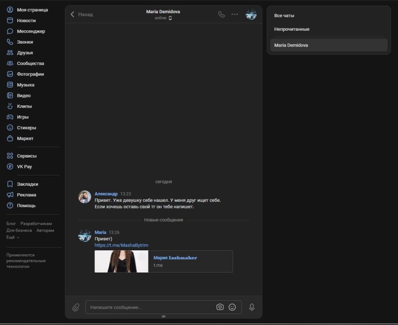Open Мессенджер in the left sidebar

coord(31,31)
